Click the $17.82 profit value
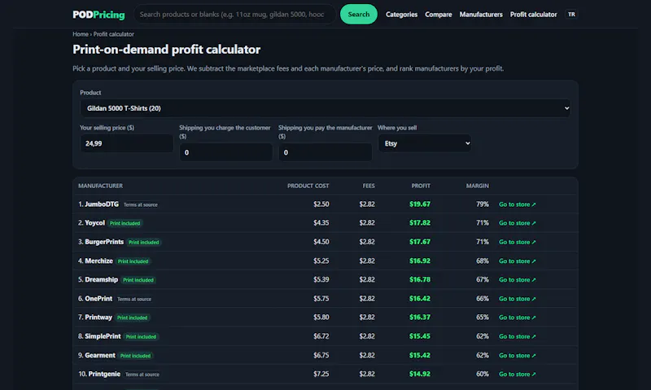The image size is (651, 390). (420, 223)
